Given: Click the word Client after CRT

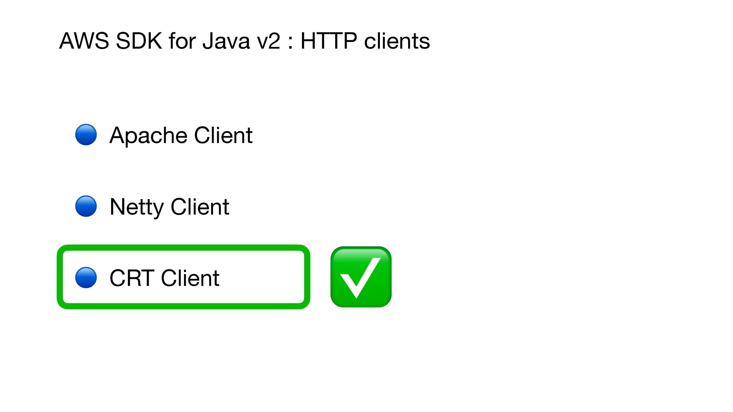Looking at the screenshot, I should pos(190,278).
